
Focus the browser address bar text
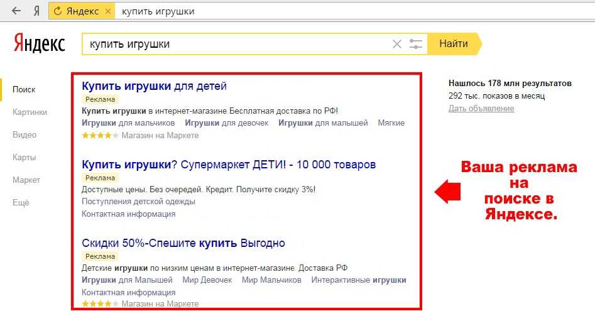click(x=158, y=11)
